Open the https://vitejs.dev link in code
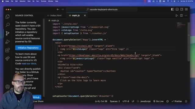Viewport: 195px width, 109px height. (80, 46)
